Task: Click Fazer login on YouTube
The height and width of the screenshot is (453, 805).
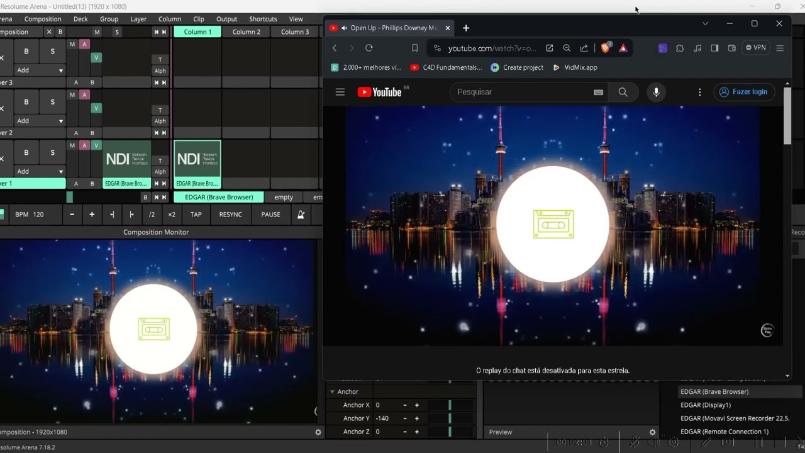Action: 744,92
